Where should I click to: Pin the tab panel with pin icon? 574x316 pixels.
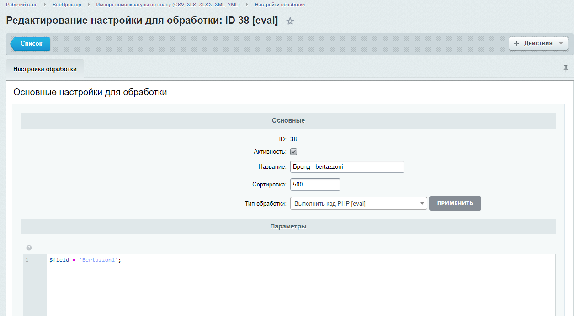point(566,69)
